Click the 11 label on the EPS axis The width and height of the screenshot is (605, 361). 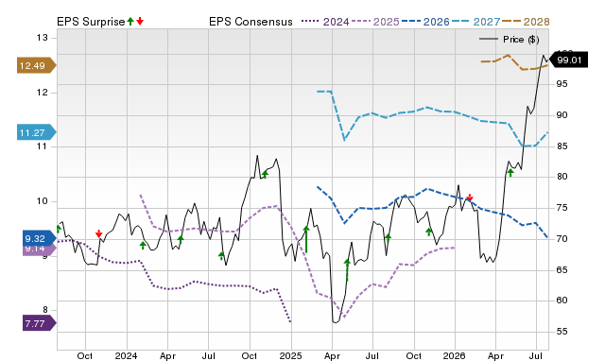(42, 146)
